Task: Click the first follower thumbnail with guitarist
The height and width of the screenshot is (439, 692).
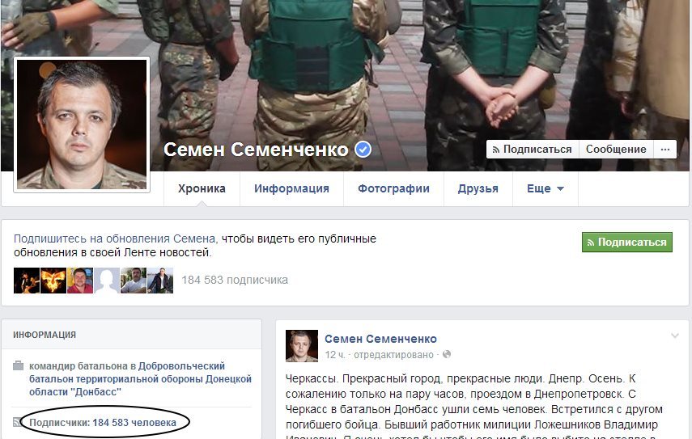Action: tap(27, 281)
